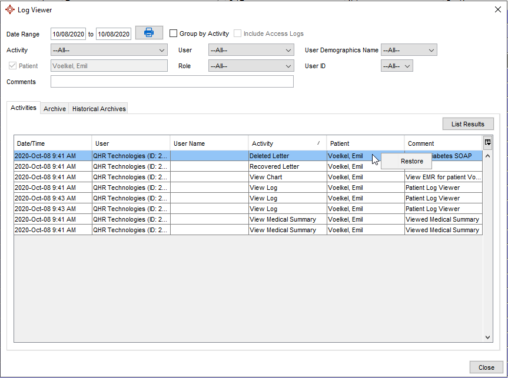Open the column chooser icon in table header
Image resolution: width=508 pixels, height=378 pixels.
click(x=487, y=142)
